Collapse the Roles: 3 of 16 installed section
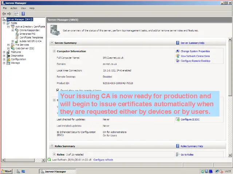 point(54,154)
